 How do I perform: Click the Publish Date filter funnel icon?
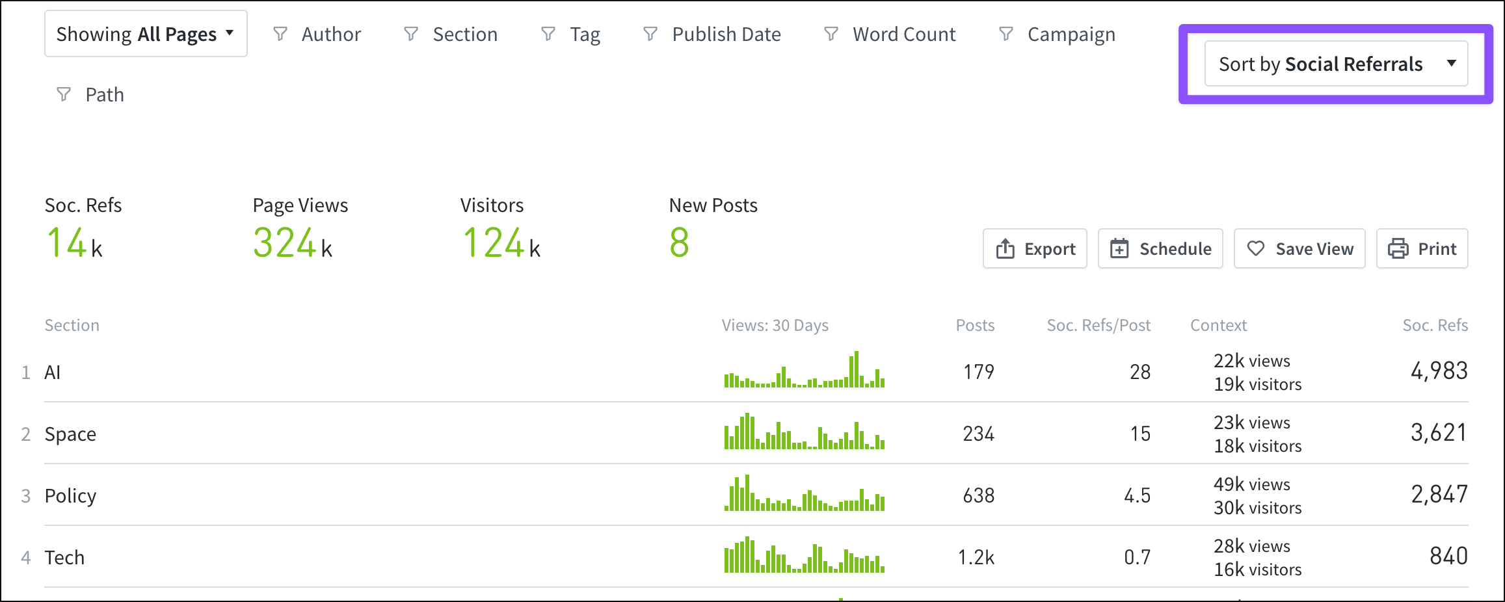tap(650, 34)
